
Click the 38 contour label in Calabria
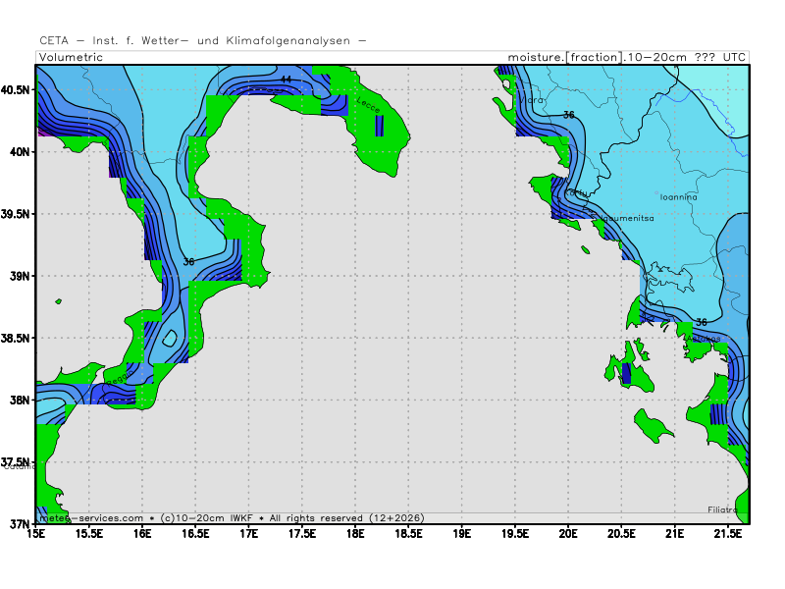pos(188,262)
